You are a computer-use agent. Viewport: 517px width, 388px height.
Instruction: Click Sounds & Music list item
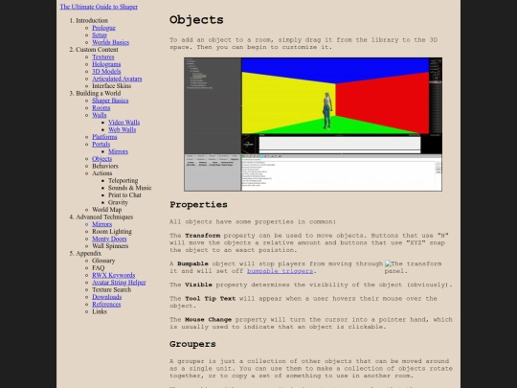[x=129, y=188]
